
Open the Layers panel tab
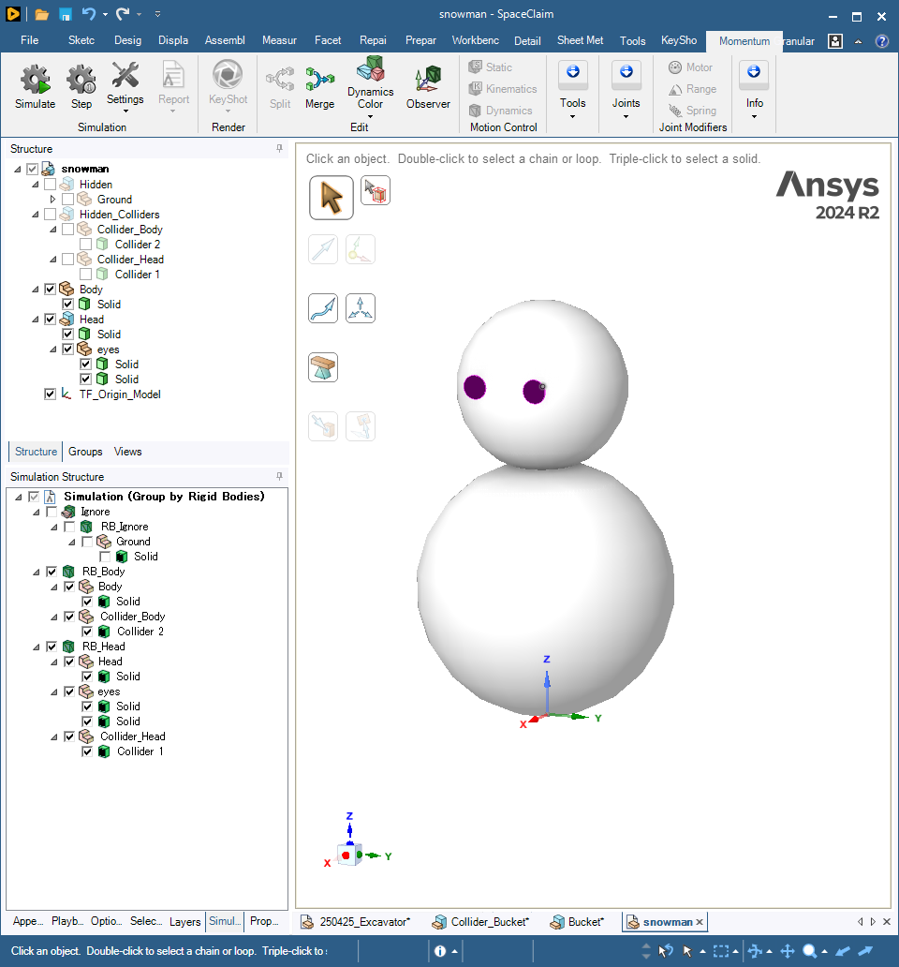(184, 922)
